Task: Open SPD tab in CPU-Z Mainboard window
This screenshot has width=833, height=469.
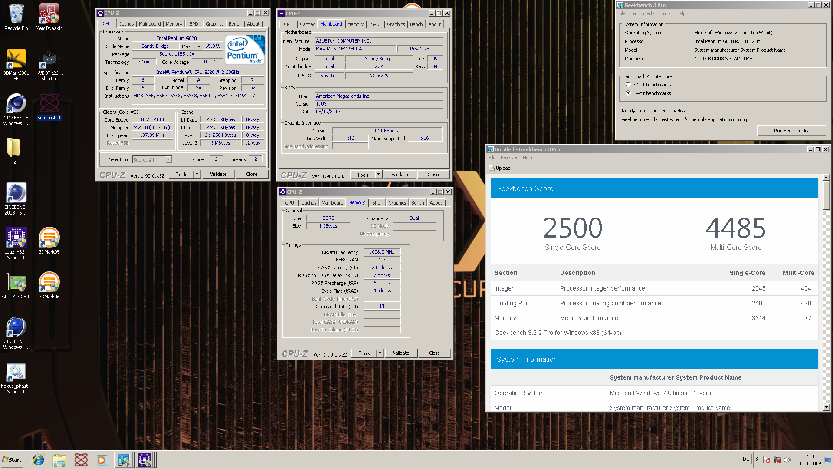Action: click(x=375, y=25)
